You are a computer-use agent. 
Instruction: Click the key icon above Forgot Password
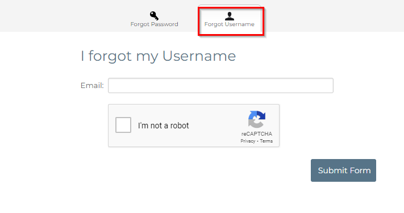154,16
